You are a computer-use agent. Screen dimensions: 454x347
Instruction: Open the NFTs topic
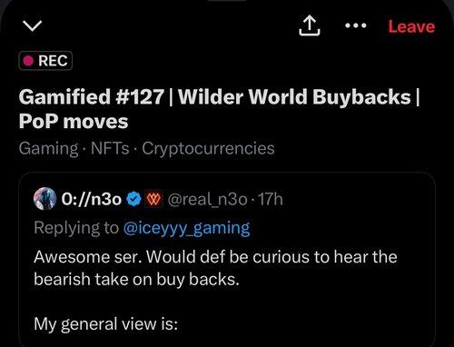[110, 148]
